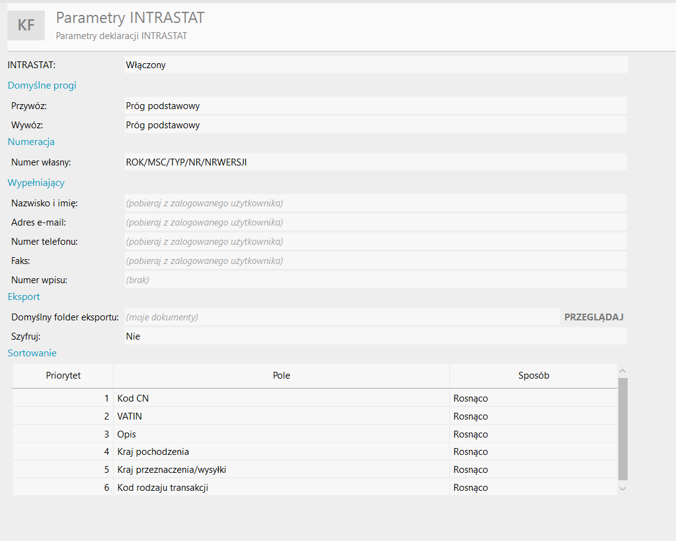Toggle the Szyfruj field set to Nie
Image resolution: width=676 pixels, height=541 pixels.
[376, 336]
